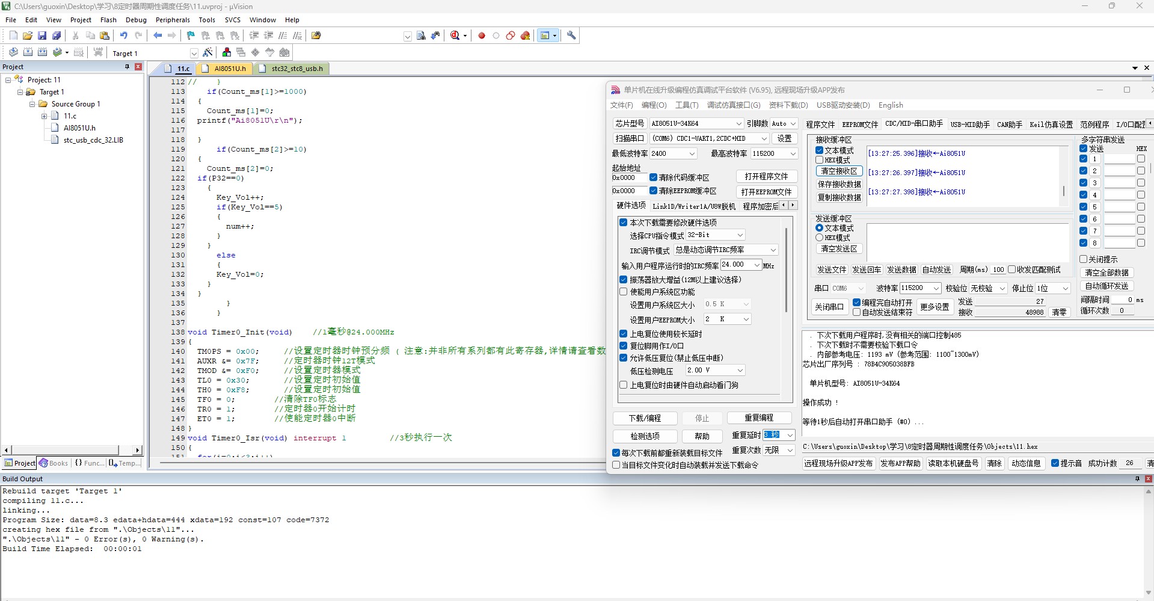Save the current file via floppy icon

point(42,35)
